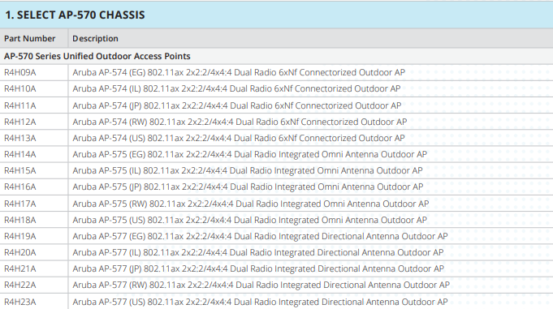The image size is (553, 309).
Task: Select part number R4H11A
Action: point(20,105)
